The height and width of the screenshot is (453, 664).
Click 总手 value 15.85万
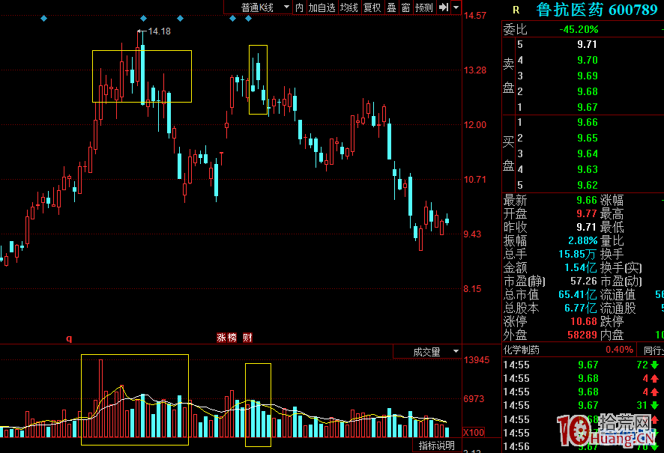pyautogui.click(x=578, y=254)
